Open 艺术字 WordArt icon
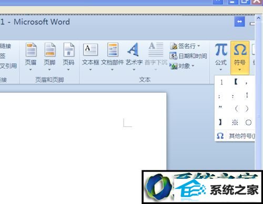Screen dimensions: 263x204 point(134,50)
